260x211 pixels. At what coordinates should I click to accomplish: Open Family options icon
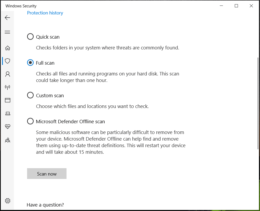click(x=7, y=140)
